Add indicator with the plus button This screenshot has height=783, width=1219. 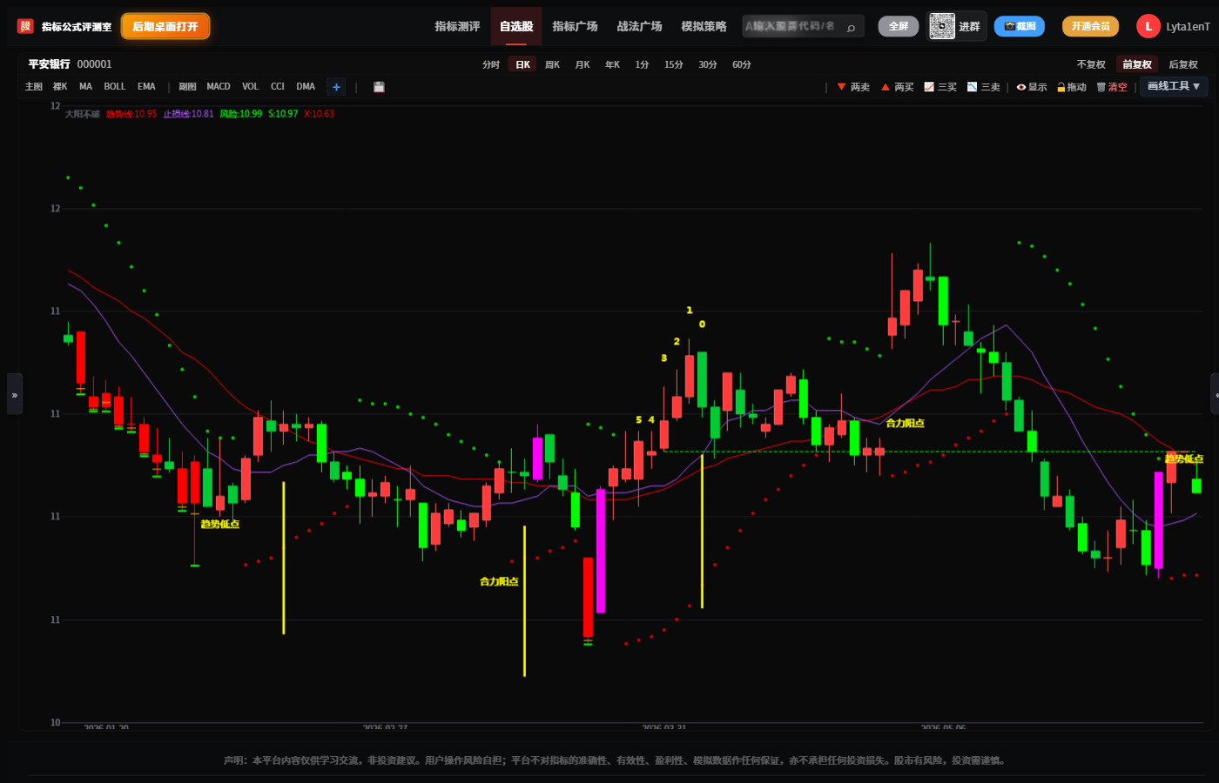pyautogui.click(x=336, y=87)
